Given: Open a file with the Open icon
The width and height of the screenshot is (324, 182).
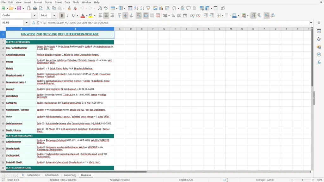Looking at the screenshot, I should 11,8.
